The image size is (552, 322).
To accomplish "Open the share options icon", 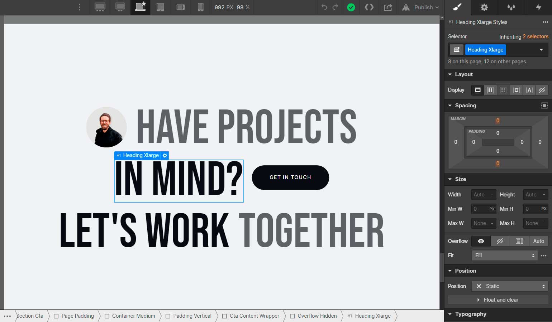I will click(388, 8).
